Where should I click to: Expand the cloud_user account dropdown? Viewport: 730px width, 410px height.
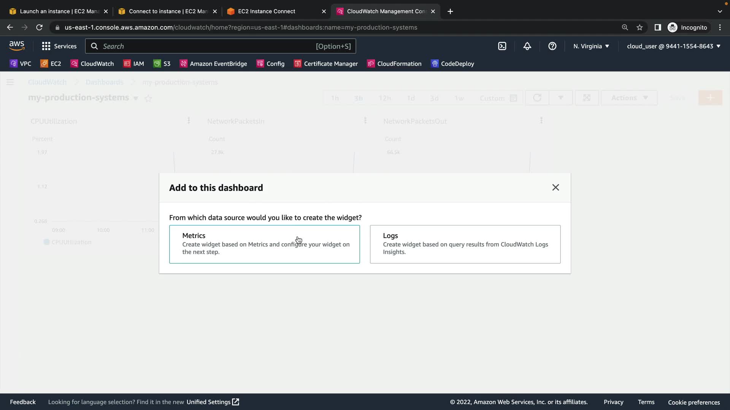coord(673,46)
